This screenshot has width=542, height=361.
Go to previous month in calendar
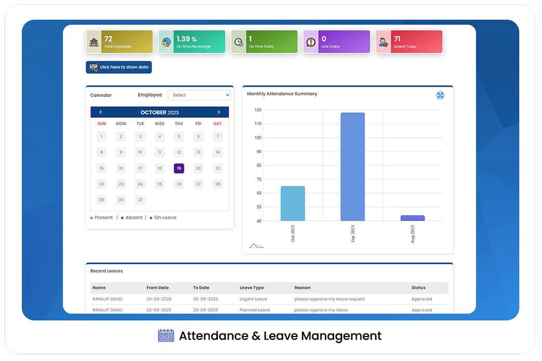[x=101, y=112]
